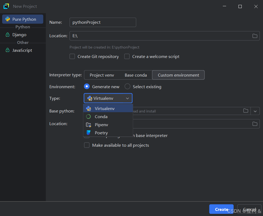The image size is (263, 216).
Task: Click the lock icon next to JavaScript
Action: pos(8,50)
